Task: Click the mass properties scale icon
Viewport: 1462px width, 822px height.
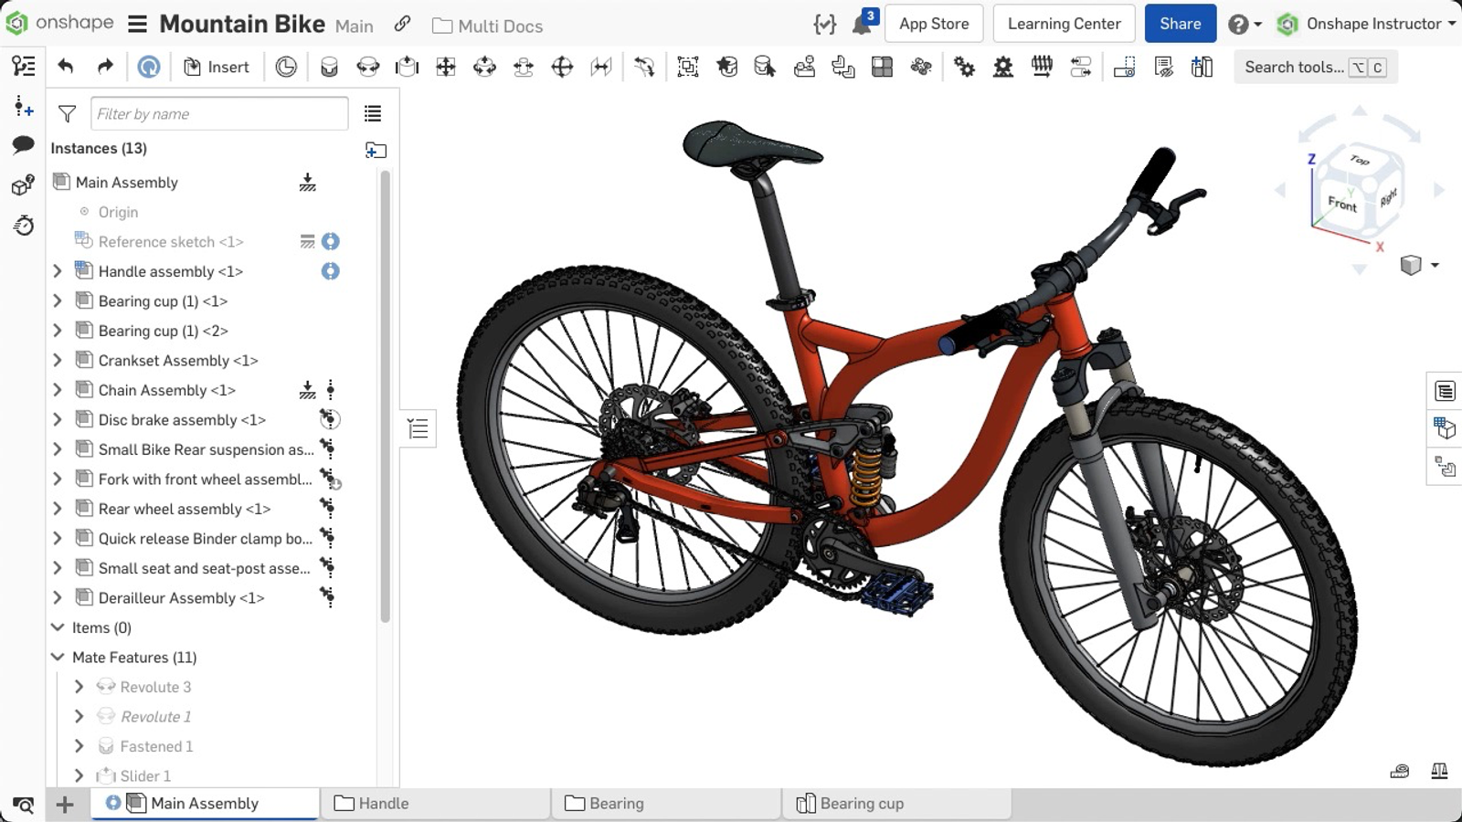Action: pyautogui.click(x=1439, y=771)
